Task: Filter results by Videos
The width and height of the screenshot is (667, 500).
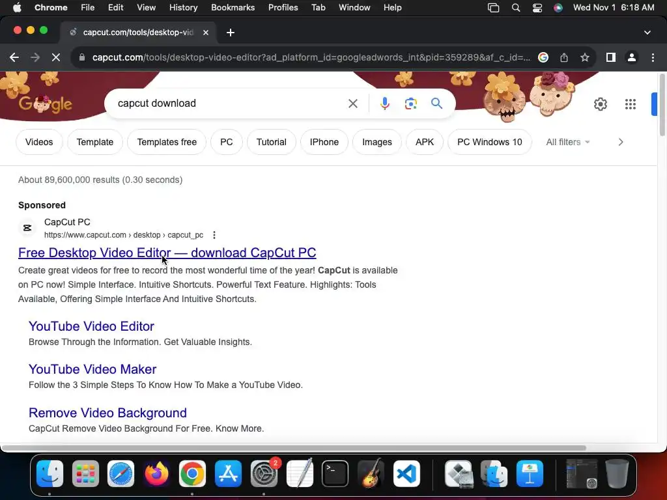Action: 39,142
